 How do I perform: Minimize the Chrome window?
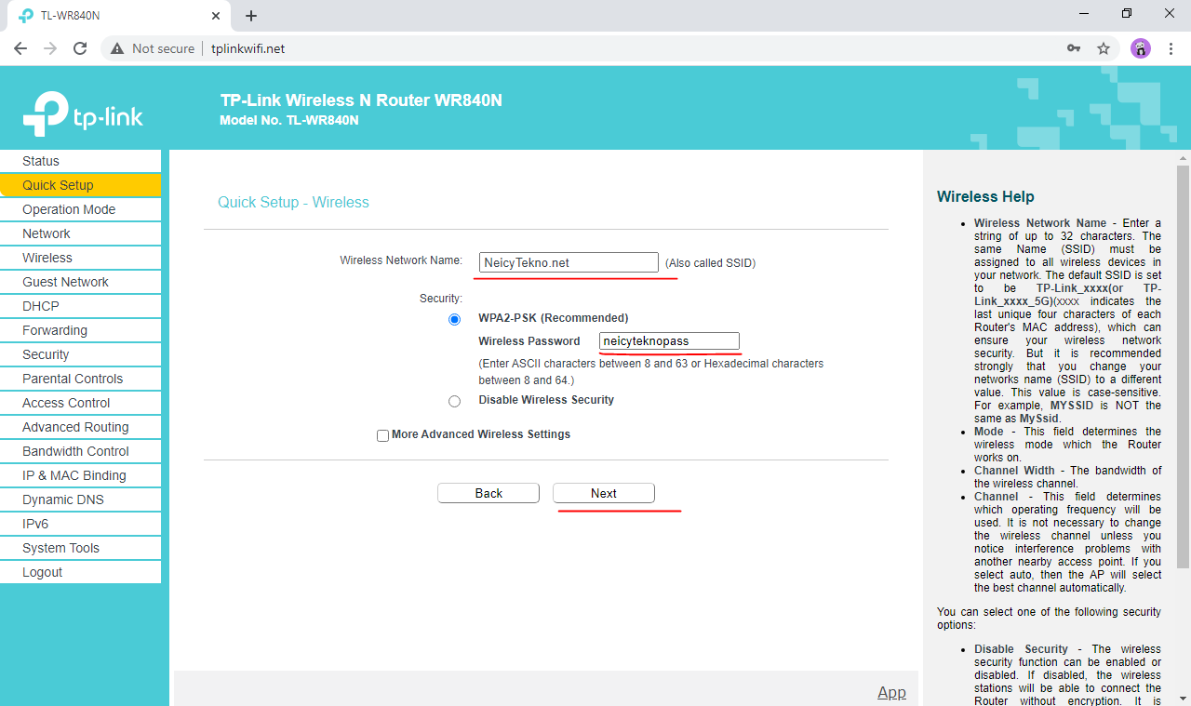coord(1084,14)
